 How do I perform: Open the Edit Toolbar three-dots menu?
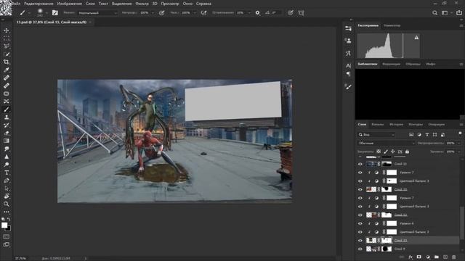click(7, 212)
